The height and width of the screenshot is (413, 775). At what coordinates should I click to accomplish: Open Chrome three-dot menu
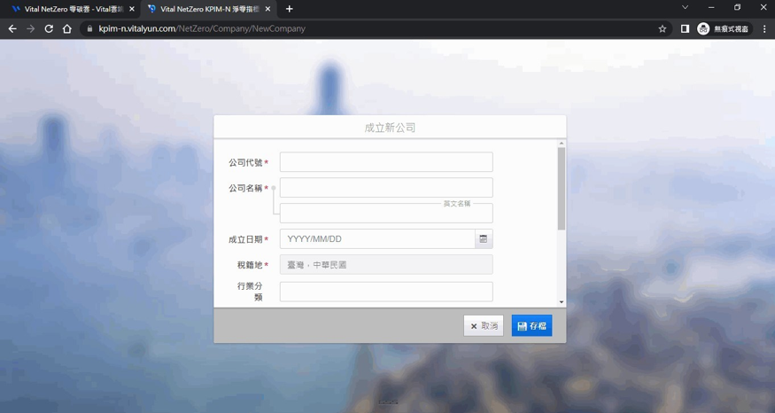tap(764, 28)
